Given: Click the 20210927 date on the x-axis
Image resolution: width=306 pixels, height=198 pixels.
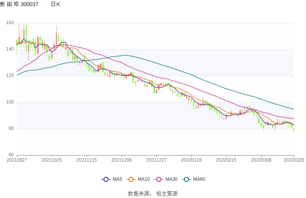Looking at the screenshot, I should 17,160.
